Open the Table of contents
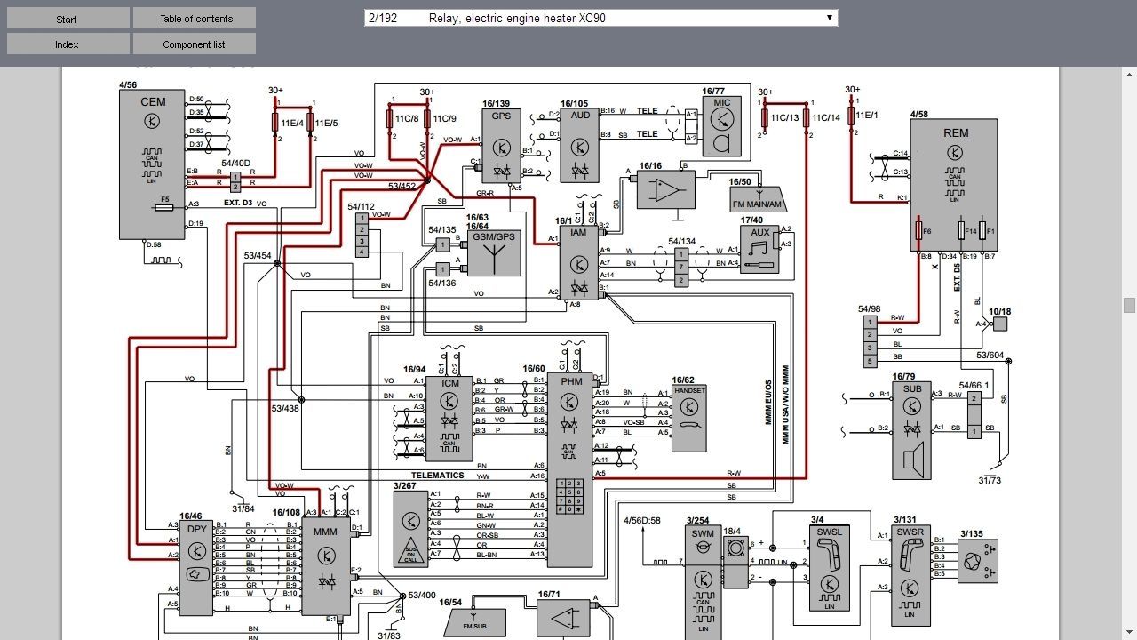 click(194, 19)
